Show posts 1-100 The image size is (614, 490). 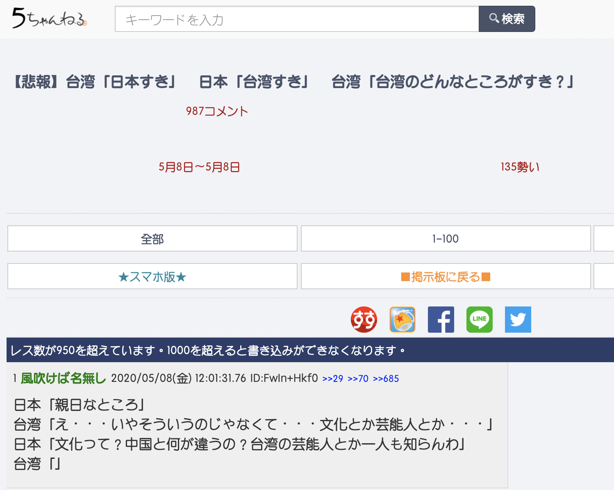[446, 238]
